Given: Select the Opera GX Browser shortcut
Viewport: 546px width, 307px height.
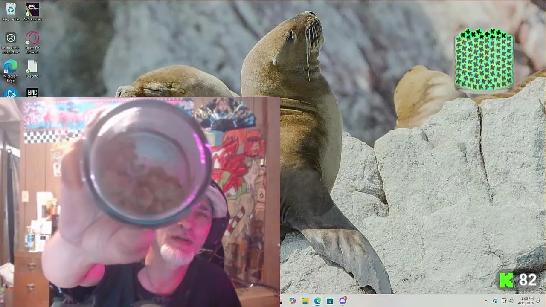Looking at the screenshot, I should click(32, 43).
